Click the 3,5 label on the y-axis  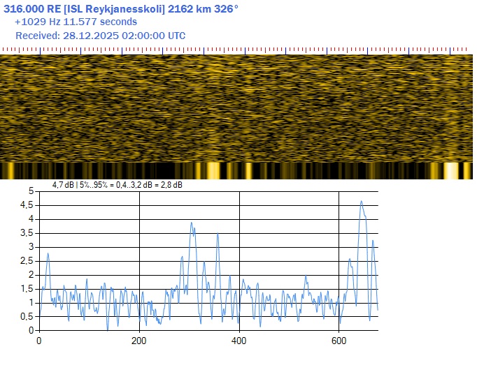pos(27,232)
